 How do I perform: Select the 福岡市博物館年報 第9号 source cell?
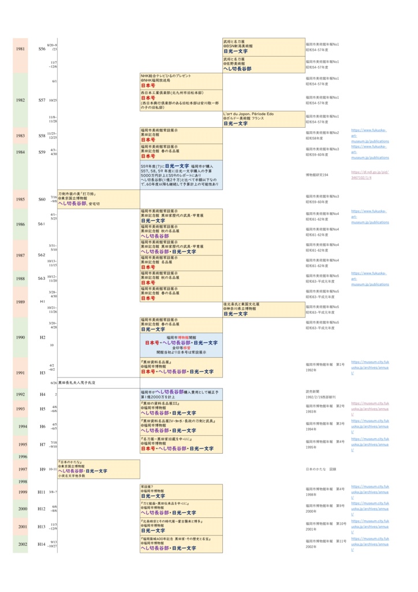[325, 509]
